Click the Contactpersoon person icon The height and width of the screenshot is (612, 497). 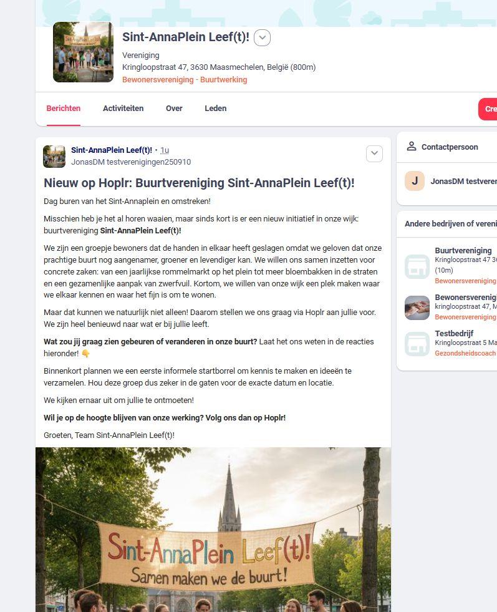412,147
